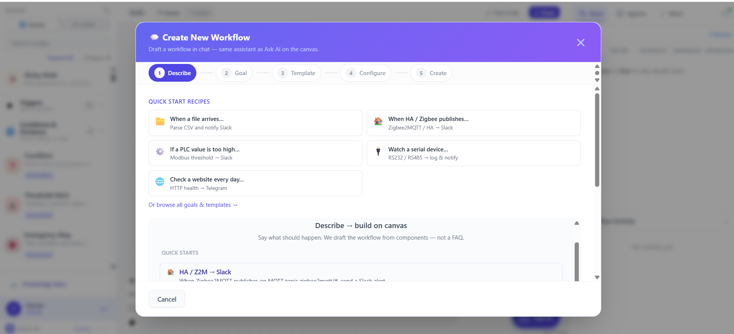Click the globe icon in website check recipe
734x334 pixels.
pyautogui.click(x=160, y=182)
